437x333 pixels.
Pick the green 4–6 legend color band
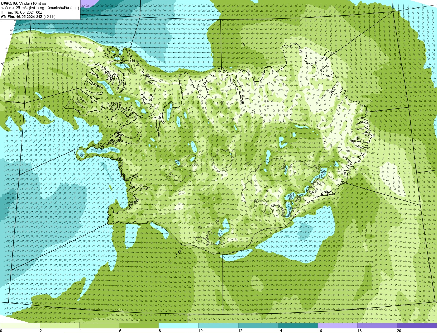[100, 326]
